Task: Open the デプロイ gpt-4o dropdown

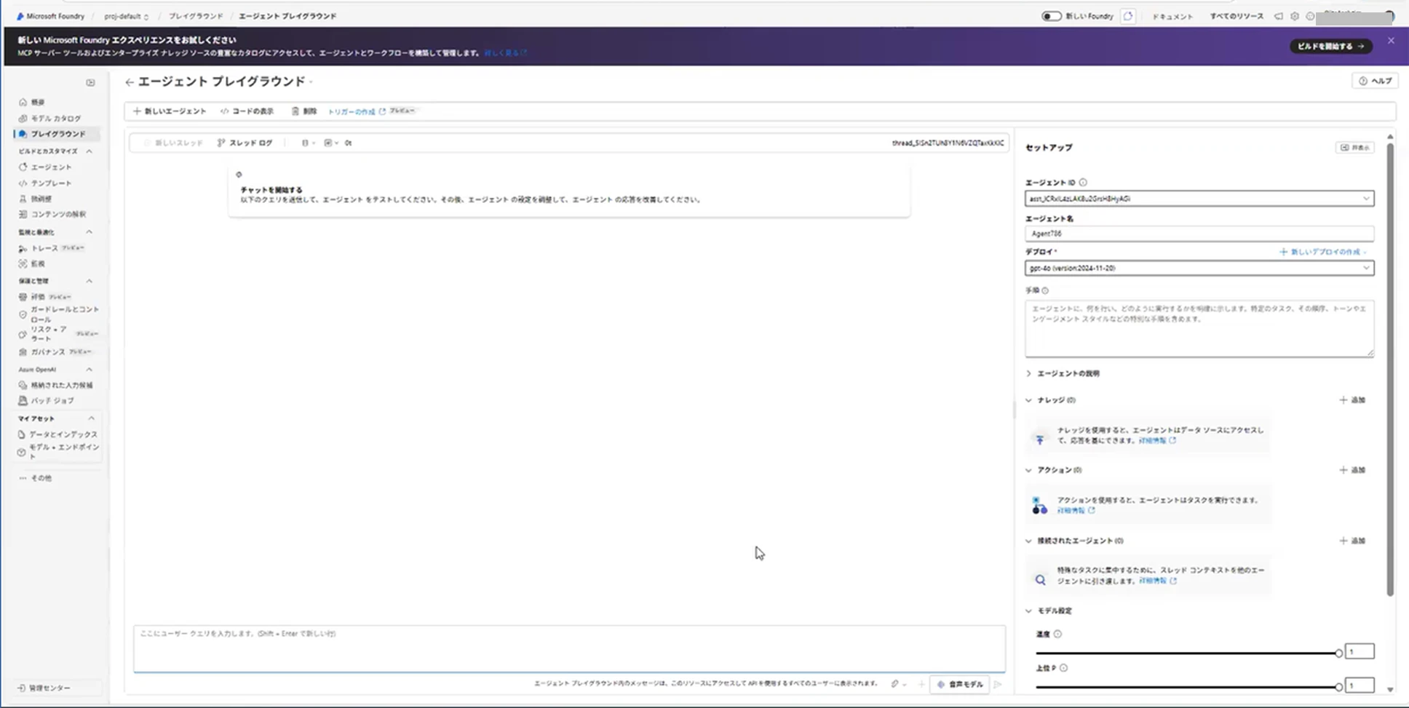Action: [x=1199, y=269]
